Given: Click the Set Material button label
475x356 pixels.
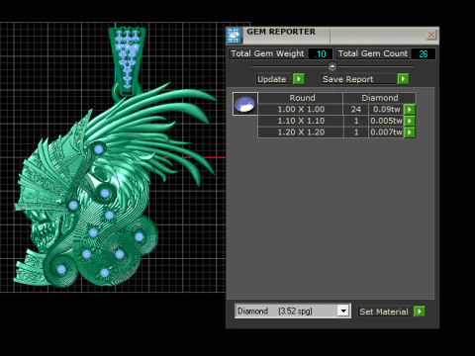Looking at the screenshot, I should [x=384, y=311].
